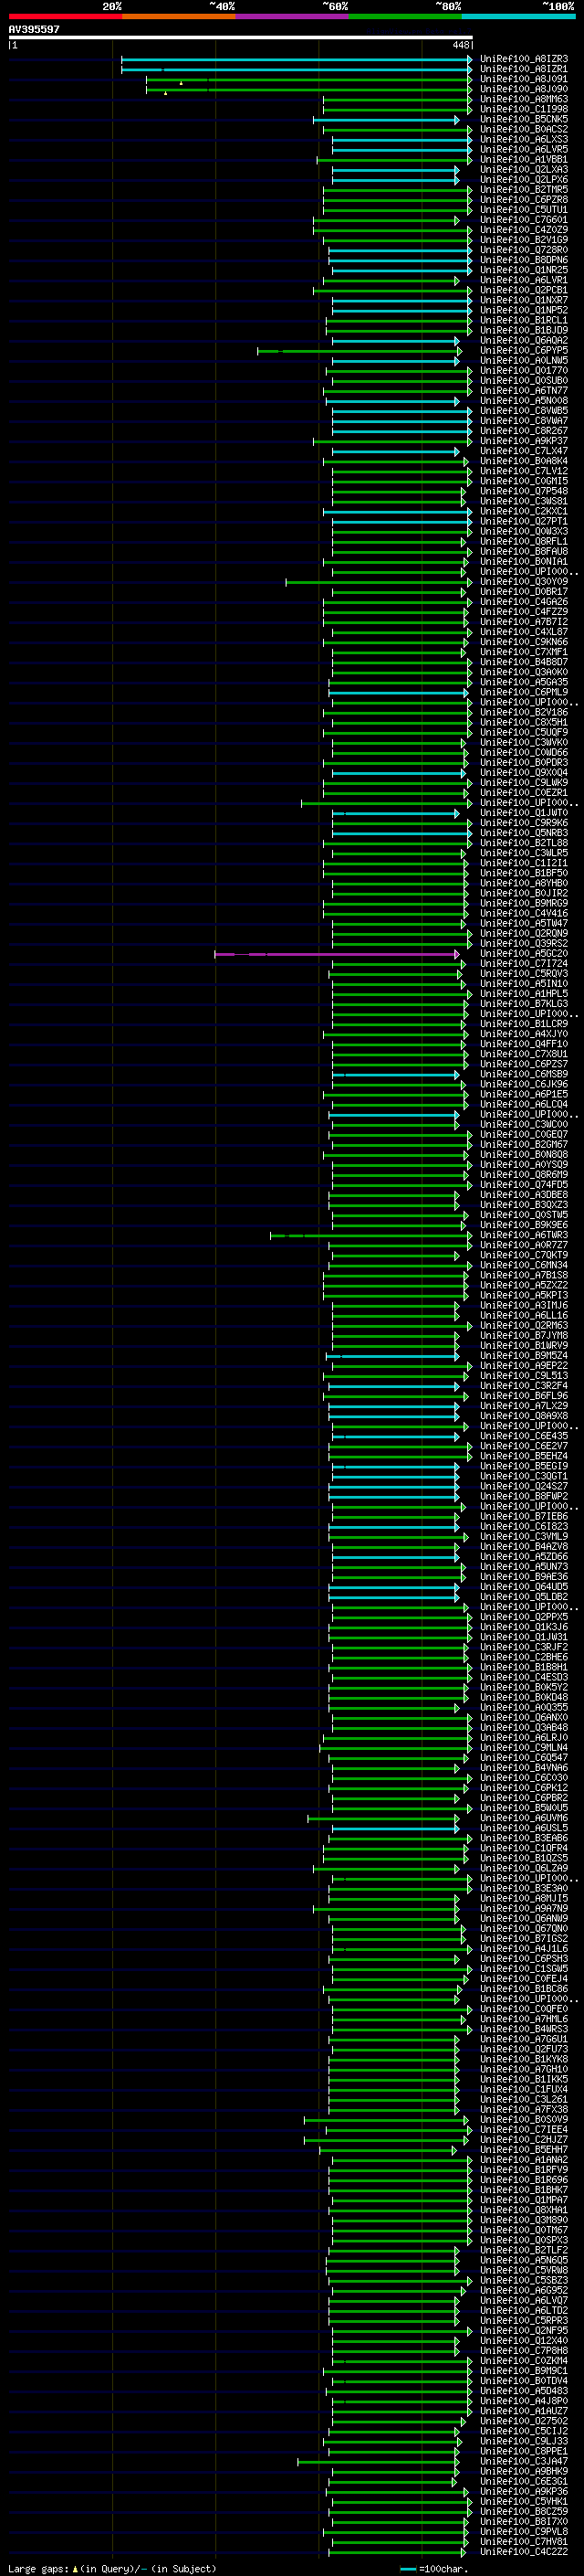Image resolution: width=584 pixels, height=2576 pixels.
Task: Select the UniRef100_Q01770 label
Action: click(x=524, y=371)
